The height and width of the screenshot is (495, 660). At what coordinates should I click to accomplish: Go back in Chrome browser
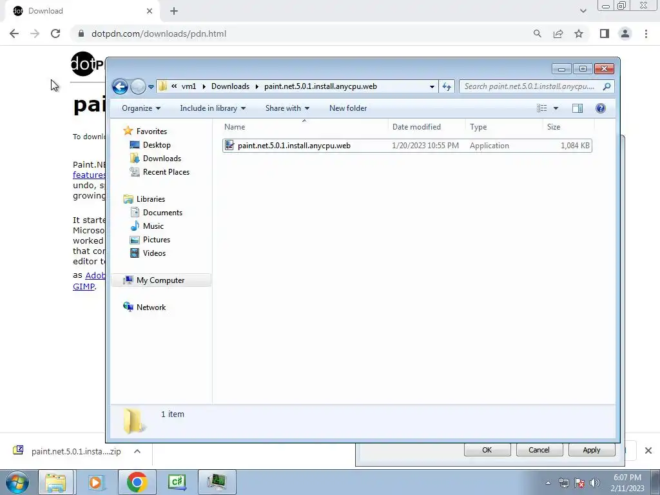14,34
